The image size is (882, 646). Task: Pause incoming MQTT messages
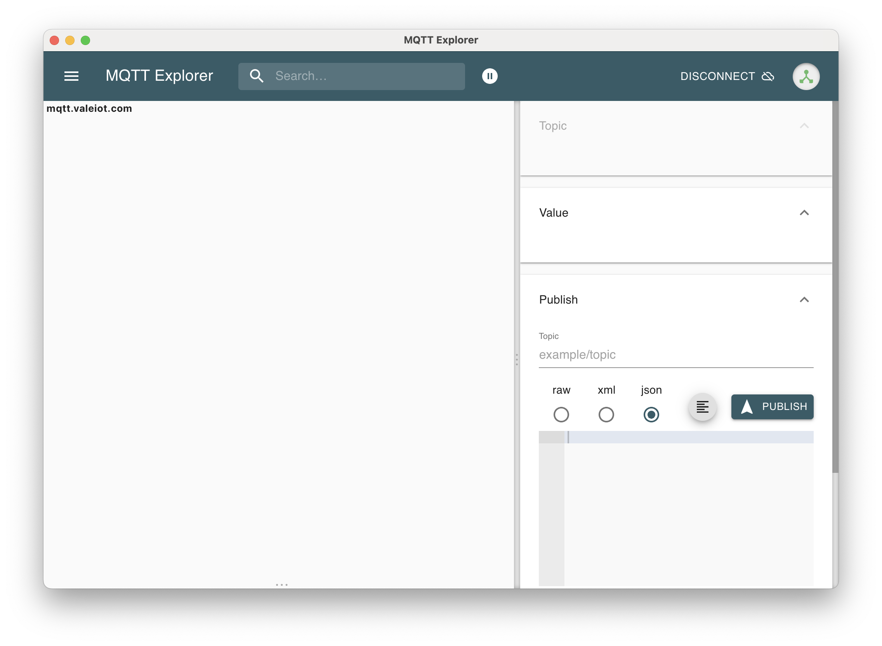coord(490,76)
